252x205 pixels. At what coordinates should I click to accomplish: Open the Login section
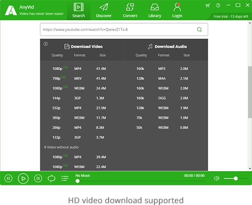(x=177, y=10)
